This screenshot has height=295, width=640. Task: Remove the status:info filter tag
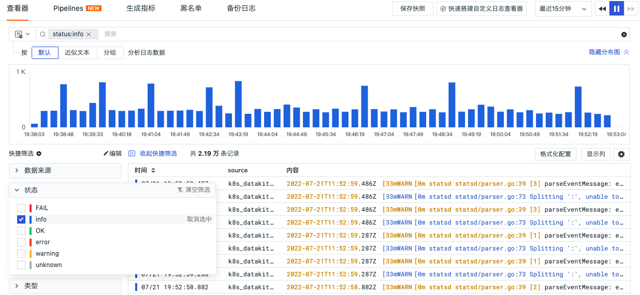tap(89, 34)
